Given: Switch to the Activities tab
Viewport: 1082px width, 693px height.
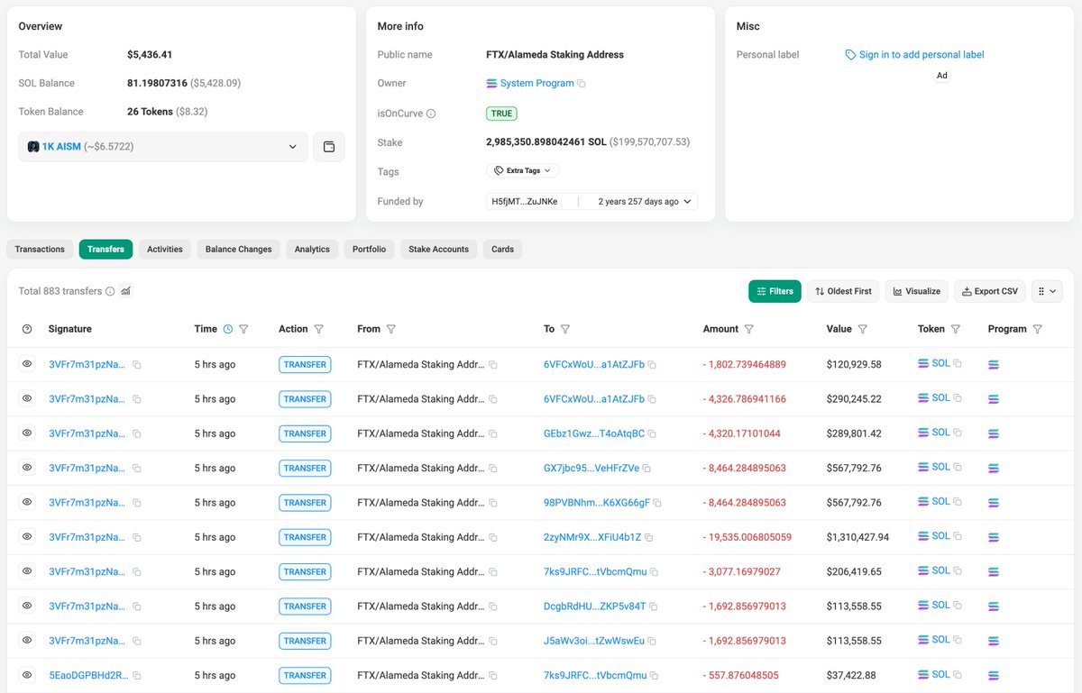Looking at the screenshot, I should [x=165, y=250].
